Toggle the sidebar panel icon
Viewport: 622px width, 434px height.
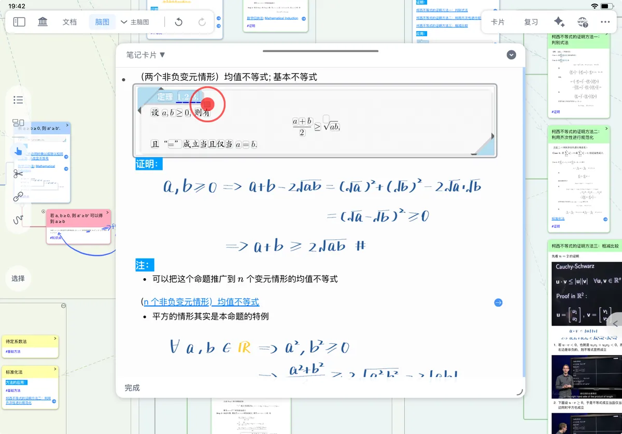pos(19,22)
